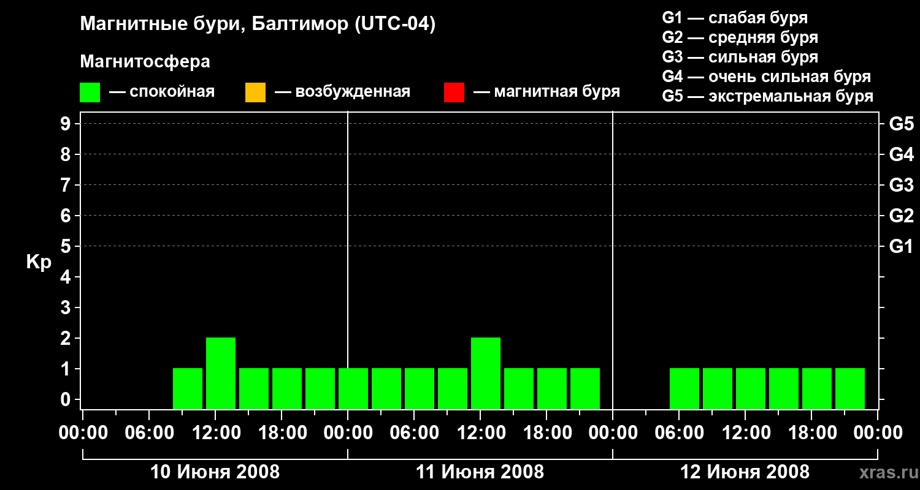Click the Kp 2 bar on 11 Июня

(486, 373)
